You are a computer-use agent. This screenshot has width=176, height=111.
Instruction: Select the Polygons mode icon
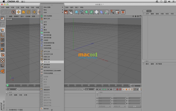pyautogui.click(x=2, y=50)
